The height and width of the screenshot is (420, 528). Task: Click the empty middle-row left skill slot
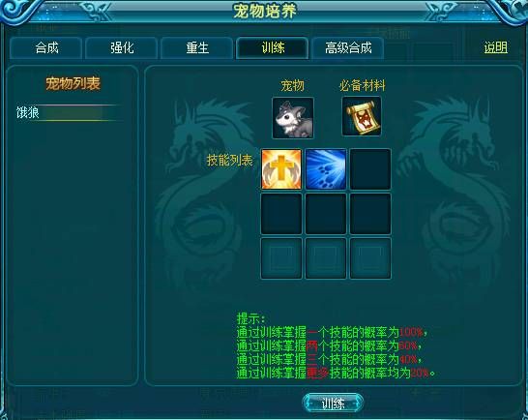(281, 213)
